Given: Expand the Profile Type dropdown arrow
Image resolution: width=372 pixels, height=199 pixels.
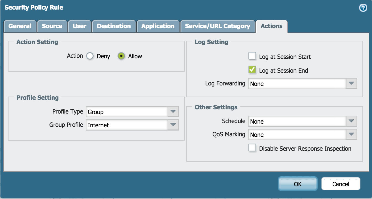Looking at the screenshot, I should click(173, 112).
